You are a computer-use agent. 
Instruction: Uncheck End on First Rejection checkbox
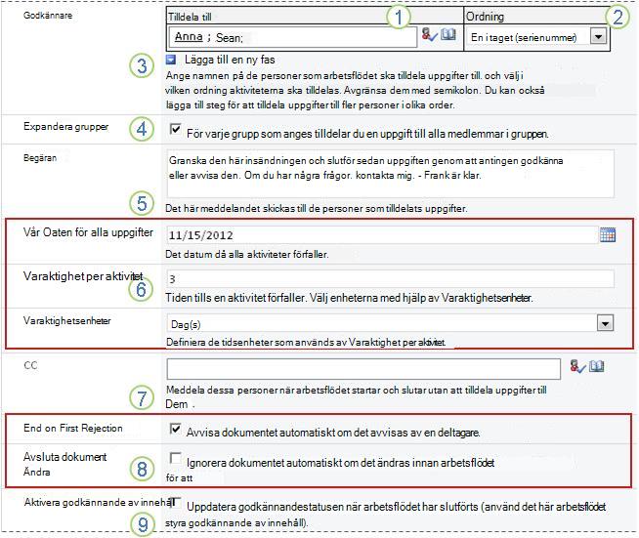pyautogui.click(x=175, y=429)
